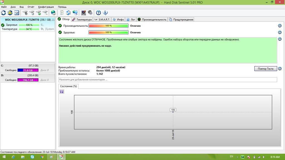The image size is (285, 160).
Task: Click the Повтор Теста button
Action: (266, 69)
